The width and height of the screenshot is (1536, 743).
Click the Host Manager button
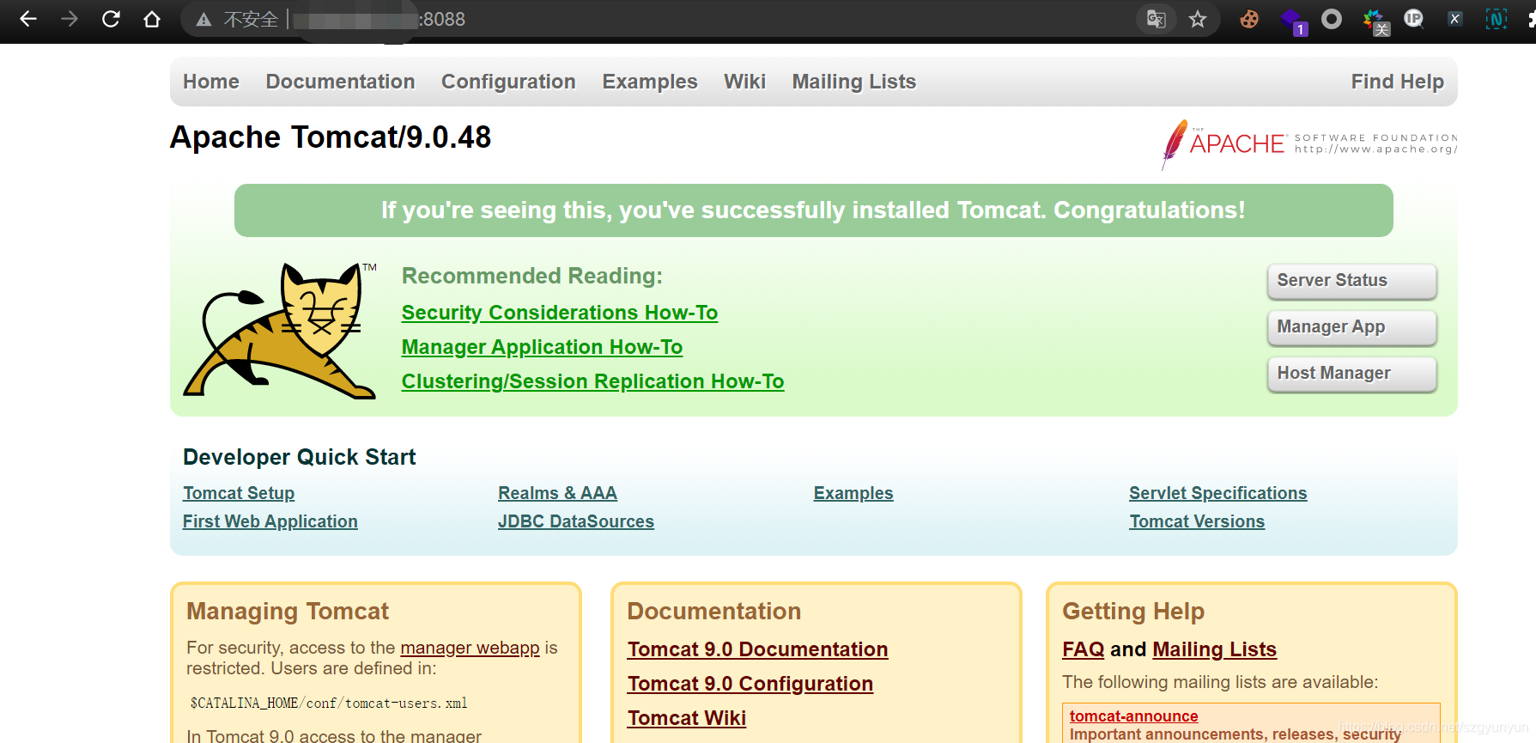[1351, 374]
